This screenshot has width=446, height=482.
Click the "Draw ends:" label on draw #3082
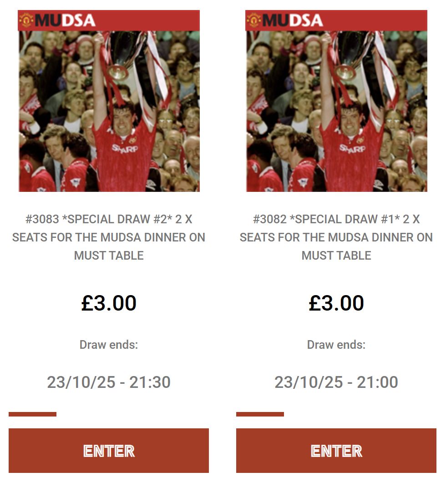(336, 345)
